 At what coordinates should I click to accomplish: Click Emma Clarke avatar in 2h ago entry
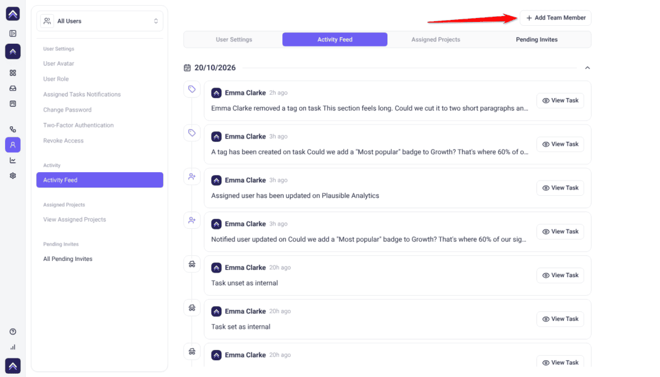coord(217,93)
